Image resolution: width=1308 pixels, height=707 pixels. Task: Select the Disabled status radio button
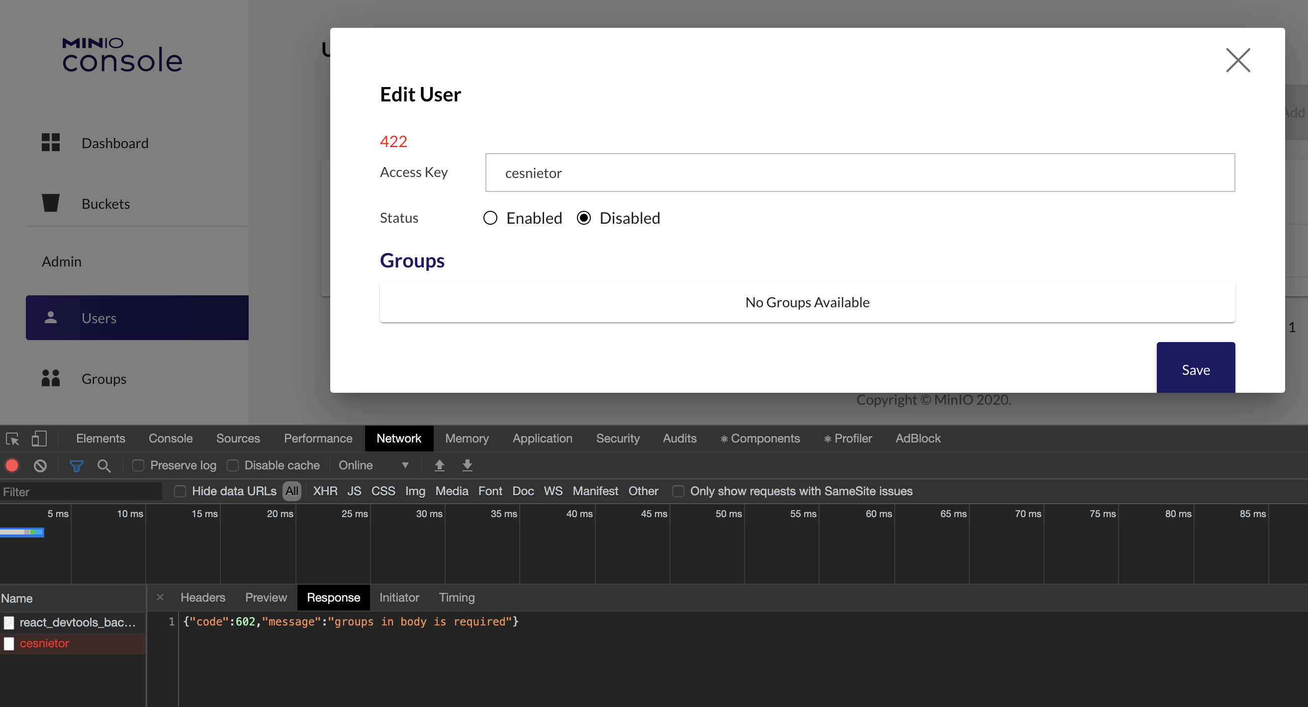(x=584, y=218)
